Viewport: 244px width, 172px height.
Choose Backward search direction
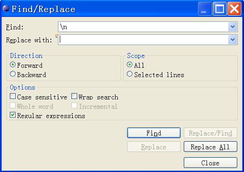[x=12, y=74]
